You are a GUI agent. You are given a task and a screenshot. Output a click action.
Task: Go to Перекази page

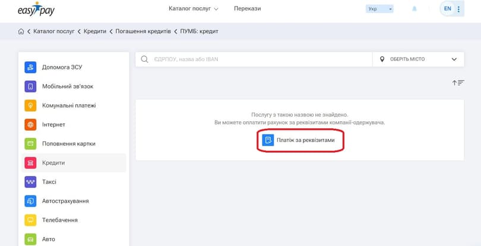click(x=247, y=8)
